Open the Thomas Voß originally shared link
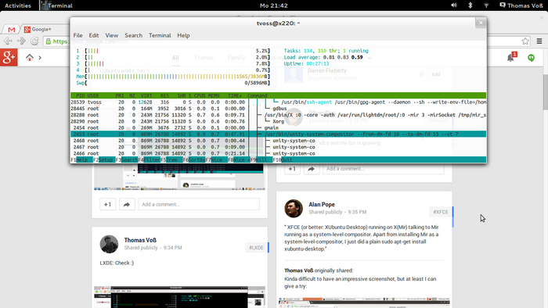Image resolution: width=548 pixels, height=308 pixels. tap(298, 270)
